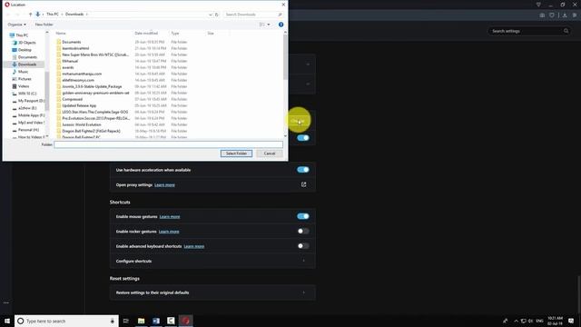Open proxy settings external link icon
581x327 pixels.
click(303, 184)
